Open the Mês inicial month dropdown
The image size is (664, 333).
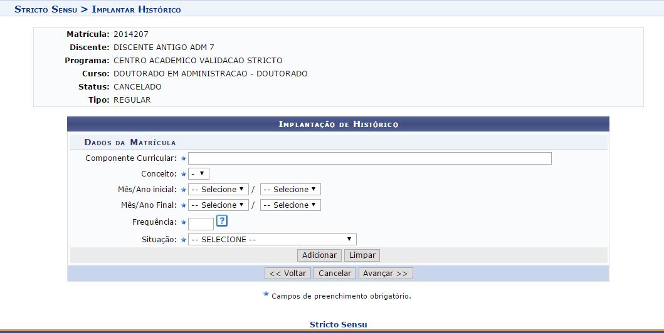click(x=218, y=189)
